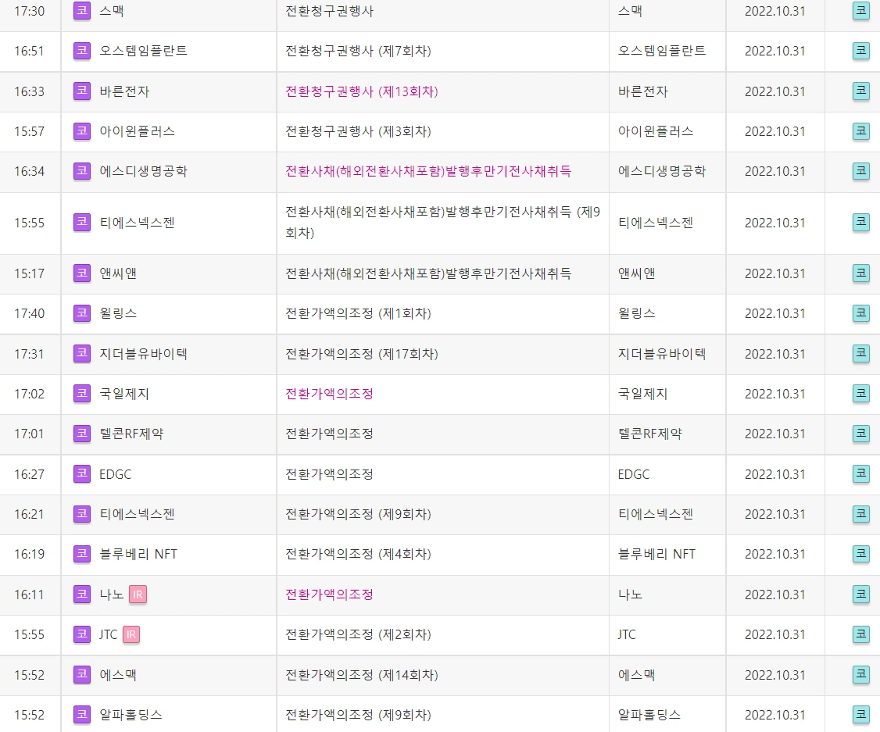Click the 2022.10.31 date in 텔콘RF제약 row
This screenshot has height=732, width=880.
point(774,433)
